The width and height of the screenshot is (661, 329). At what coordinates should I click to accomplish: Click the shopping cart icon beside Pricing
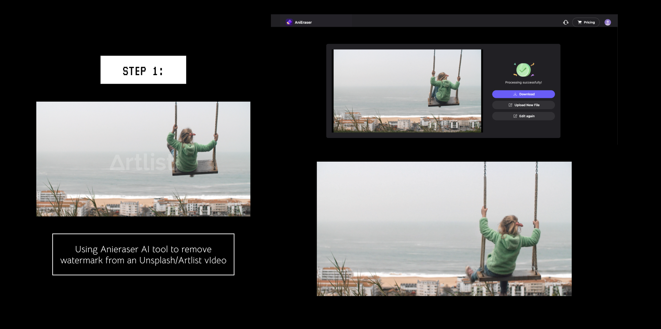coord(580,22)
